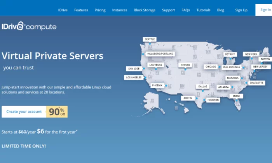Click the Denver location label

185,65
